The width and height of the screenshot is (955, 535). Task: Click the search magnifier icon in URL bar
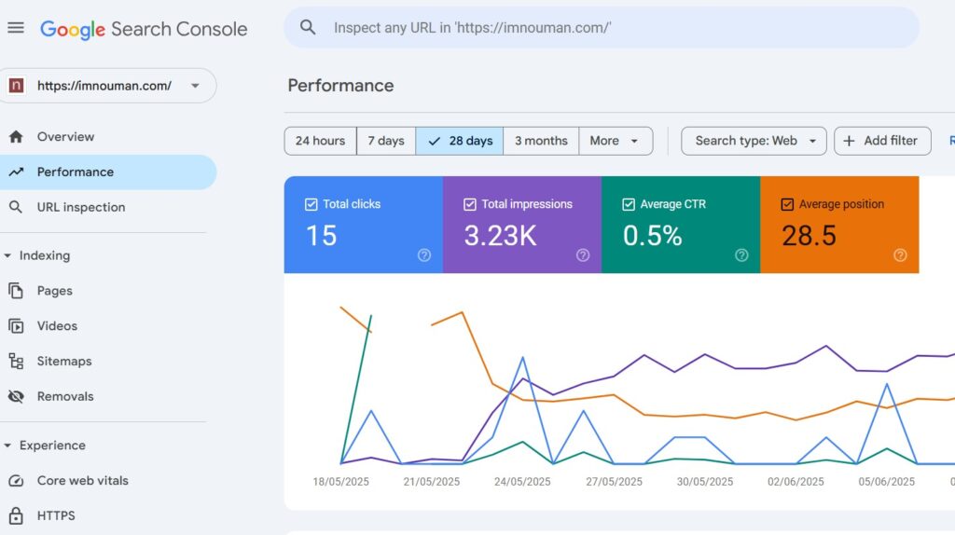tap(308, 27)
